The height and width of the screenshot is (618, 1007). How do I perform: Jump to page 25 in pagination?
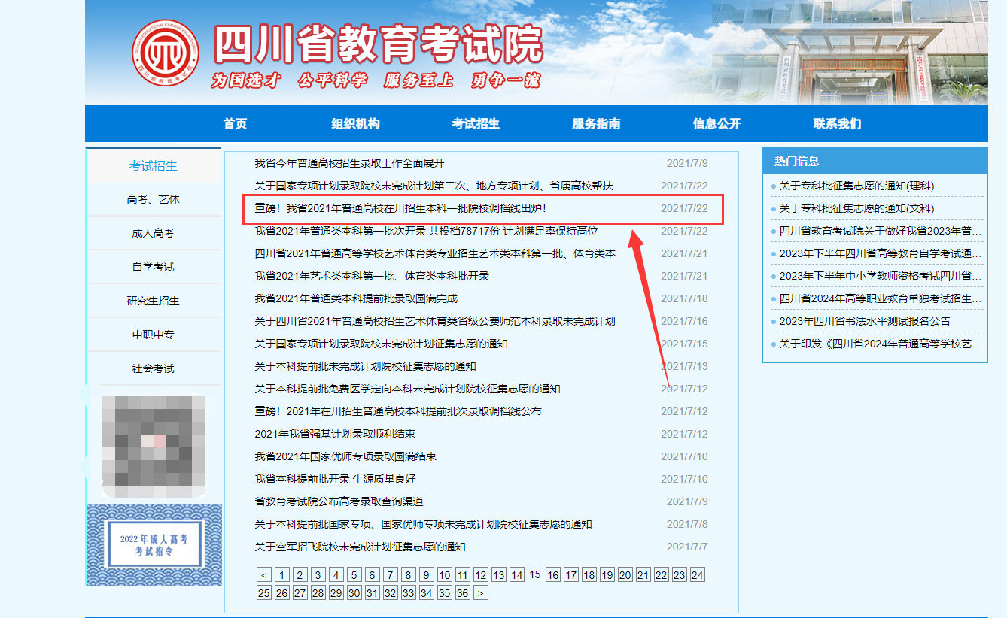click(264, 593)
